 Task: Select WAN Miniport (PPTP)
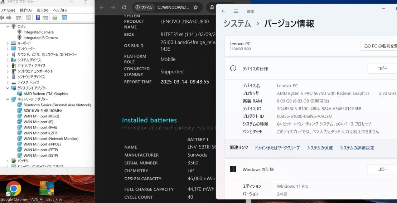point(41,150)
